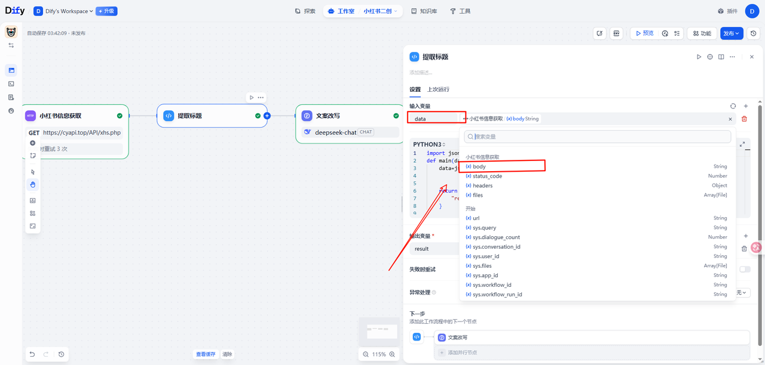Toggle the 失败时重试 switch
The image size is (765, 365).
745,269
